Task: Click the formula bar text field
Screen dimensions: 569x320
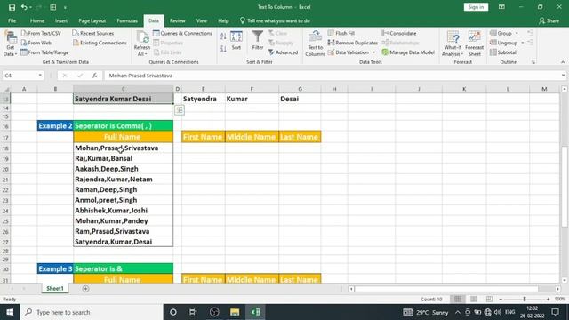Action: click(x=332, y=76)
